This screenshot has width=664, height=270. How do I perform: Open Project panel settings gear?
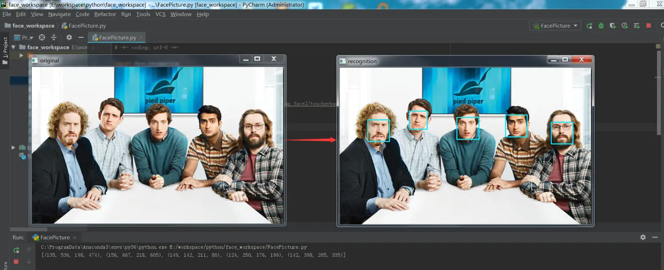(x=69, y=38)
